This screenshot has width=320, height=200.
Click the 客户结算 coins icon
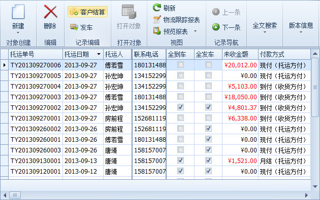click(x=74, y=12)
